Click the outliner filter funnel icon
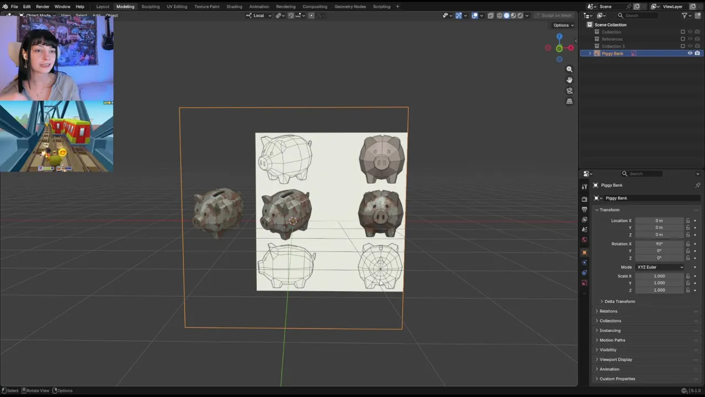 coord(685,15)
